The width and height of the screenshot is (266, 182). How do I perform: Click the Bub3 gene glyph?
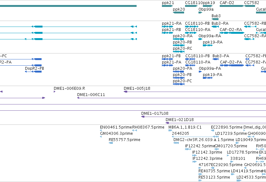pos(215,19)
